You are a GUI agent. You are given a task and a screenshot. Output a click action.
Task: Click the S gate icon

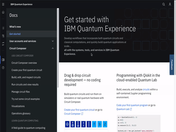99,124
